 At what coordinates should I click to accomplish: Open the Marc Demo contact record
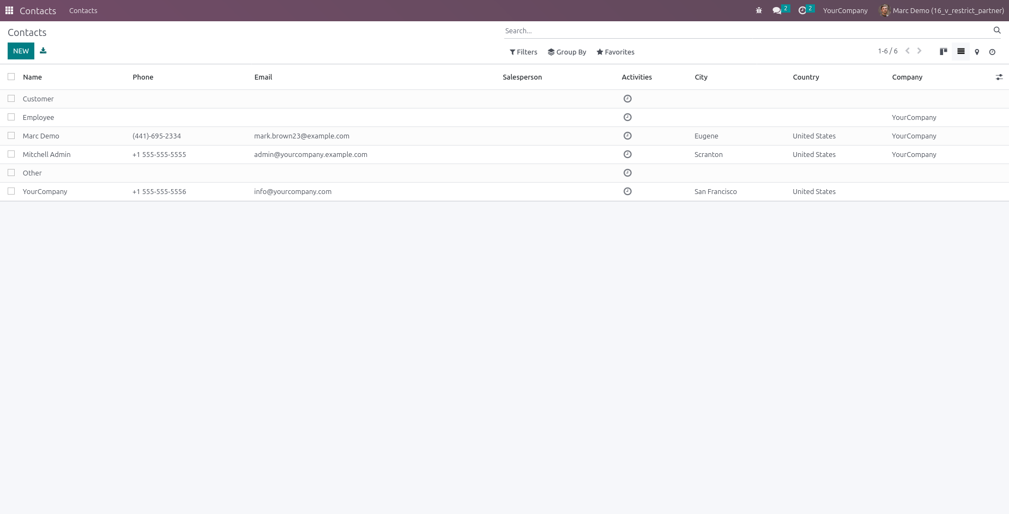[x=41, y=136]
